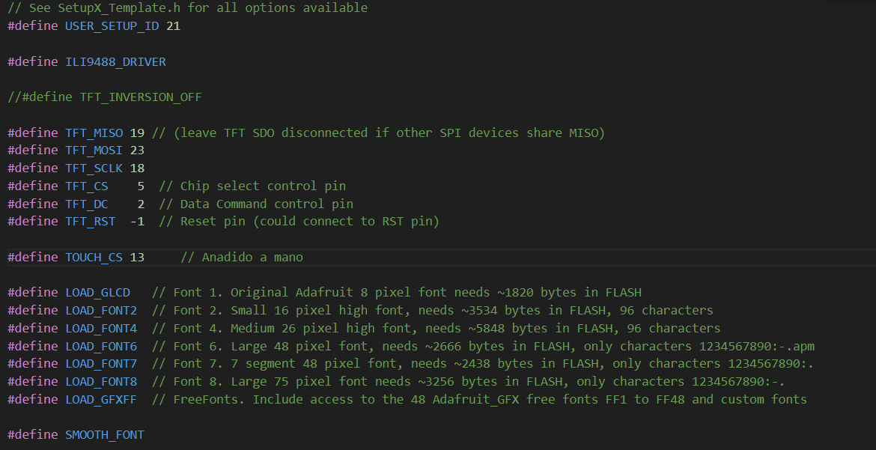Click the USER_SETUP_ID macro name
This screenshot has height=450, width=876.
click(112, 26)
